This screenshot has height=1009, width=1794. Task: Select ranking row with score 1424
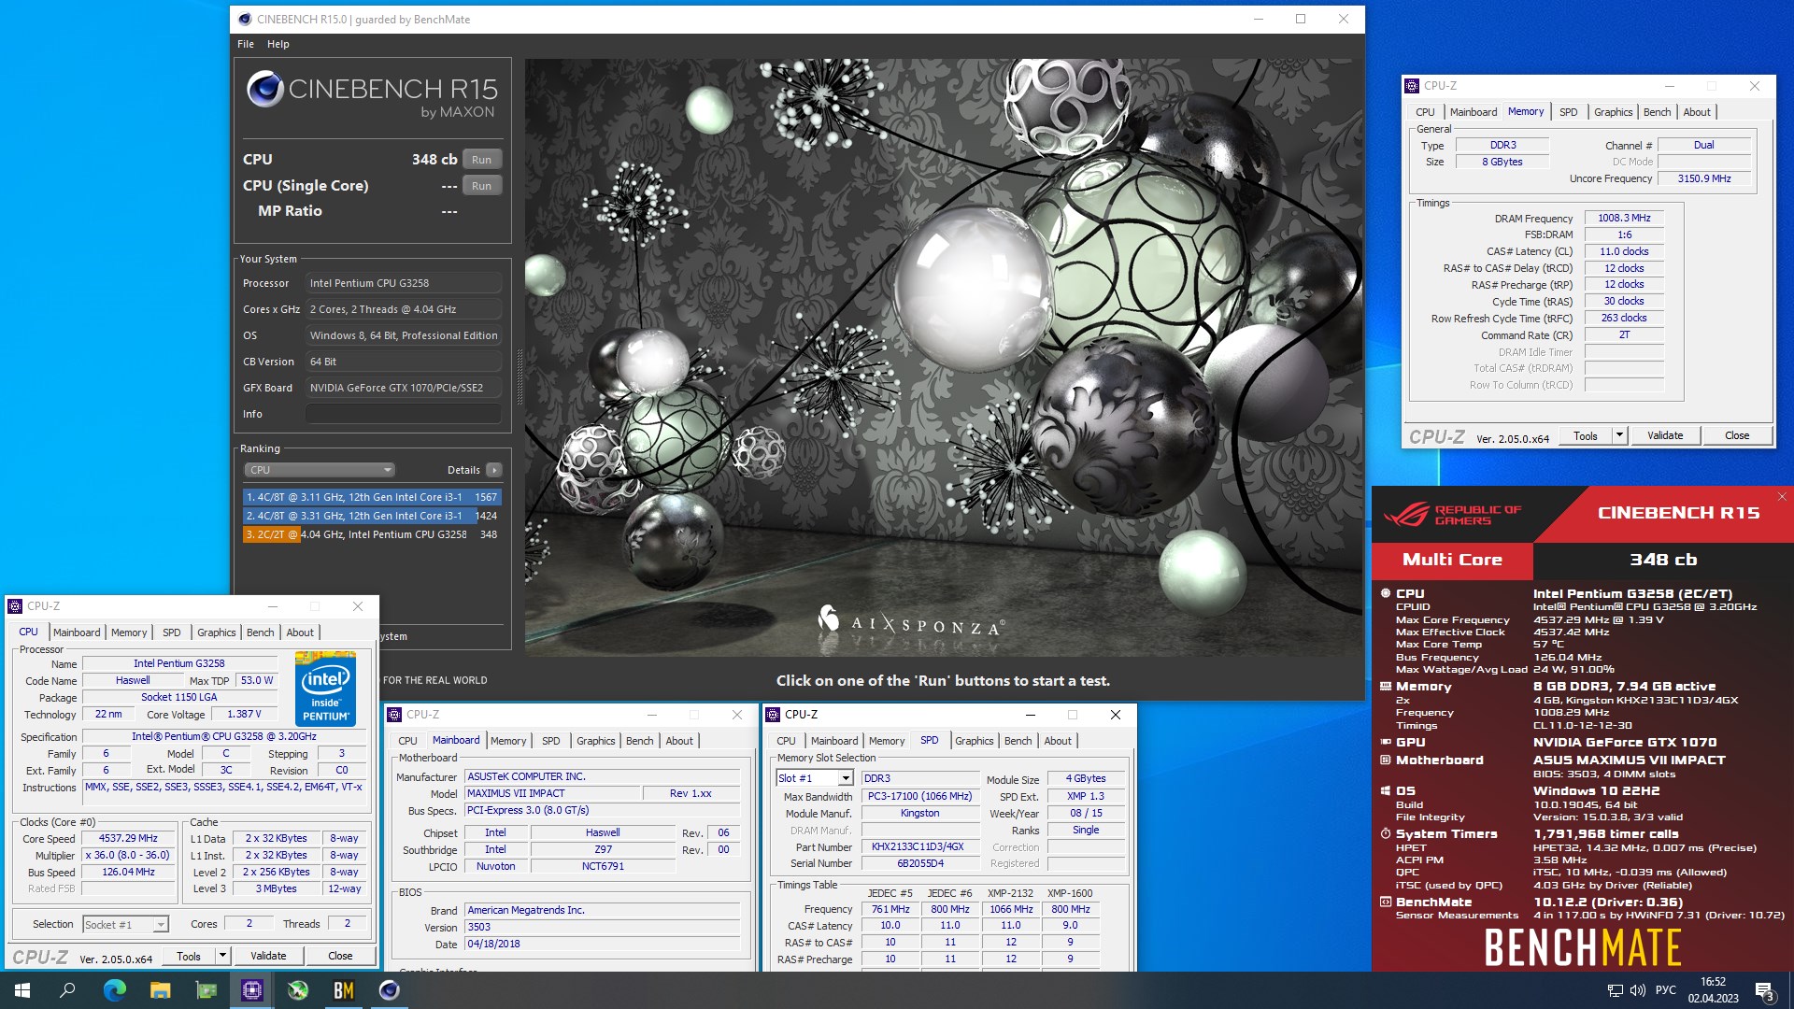[x=372, y=516]
